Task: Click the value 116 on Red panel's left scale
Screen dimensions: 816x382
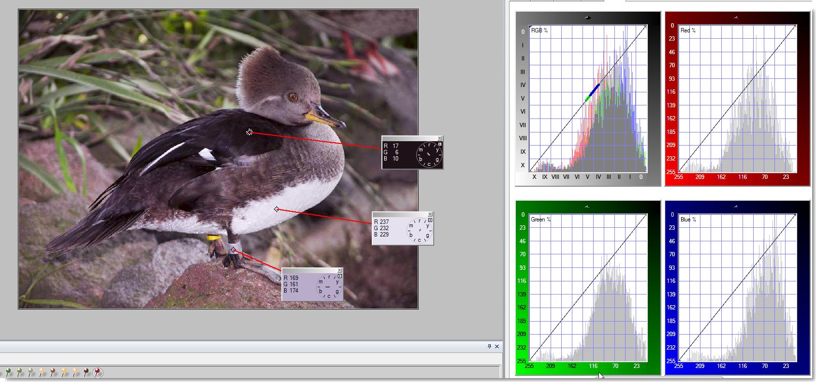Action: click(x=671, y=92)
